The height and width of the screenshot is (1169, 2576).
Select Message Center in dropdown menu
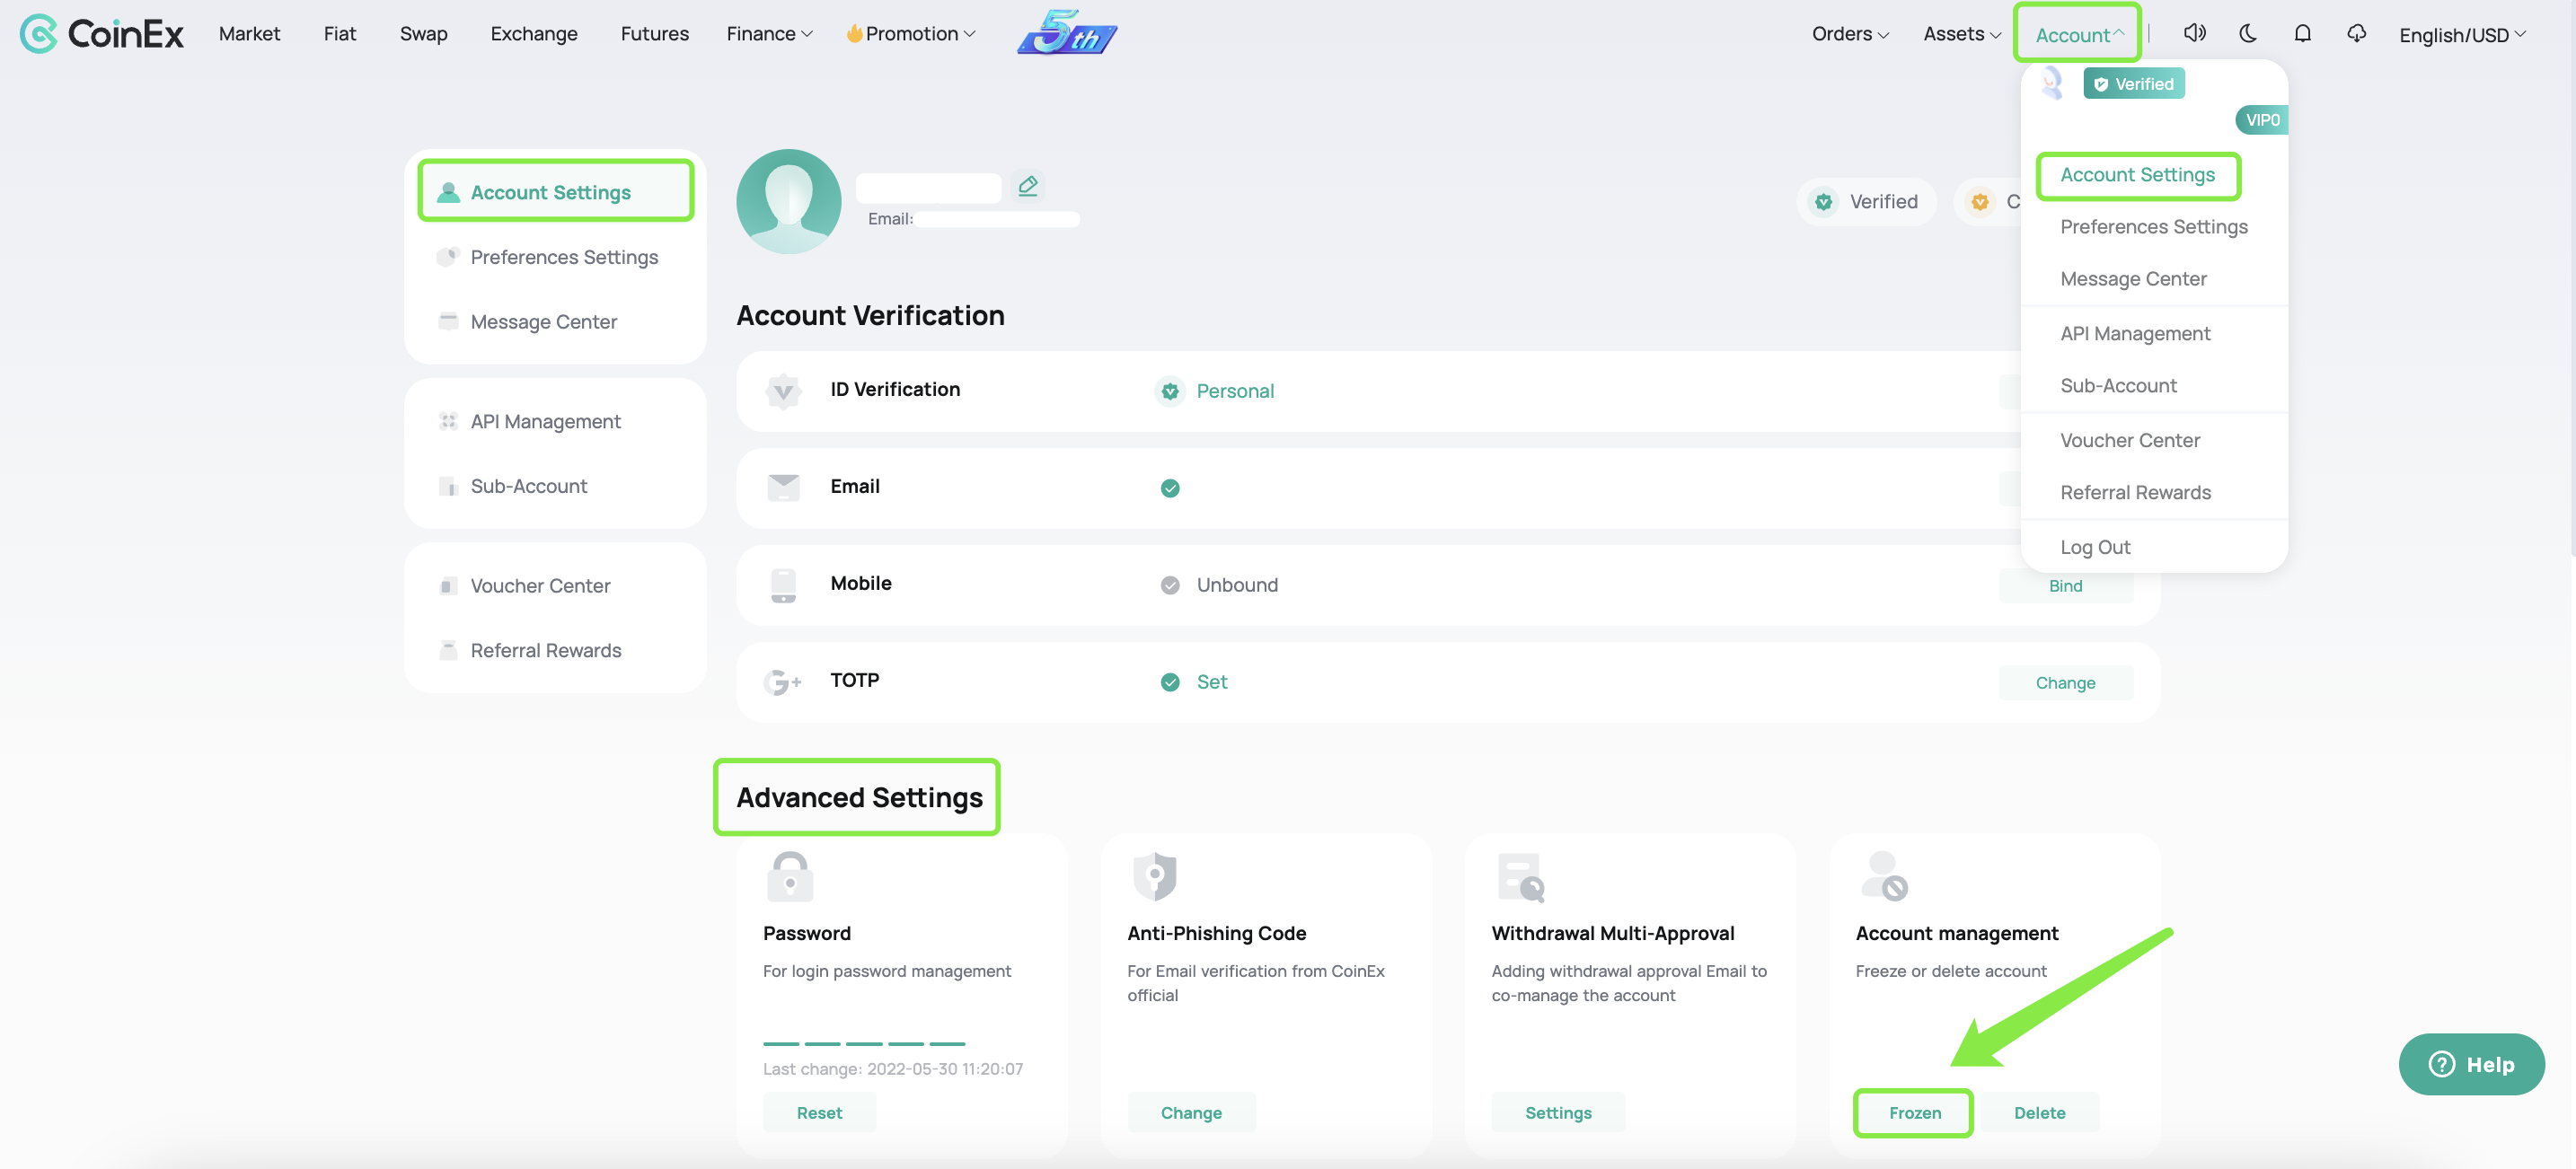pos(2133,279)
